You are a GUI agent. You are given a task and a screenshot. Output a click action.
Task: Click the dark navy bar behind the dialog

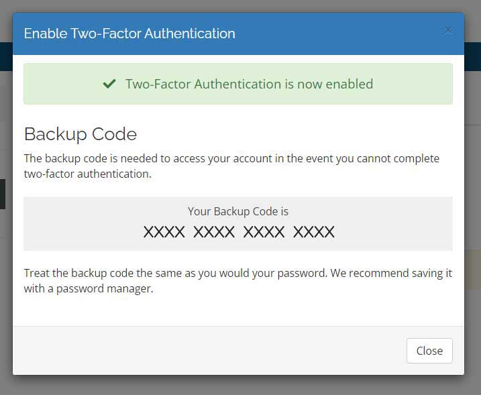tap(473, 57)
